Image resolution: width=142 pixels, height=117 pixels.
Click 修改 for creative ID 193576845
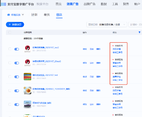point(85,91)
